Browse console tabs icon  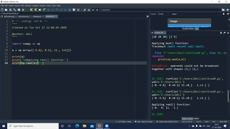click(152, 33)
